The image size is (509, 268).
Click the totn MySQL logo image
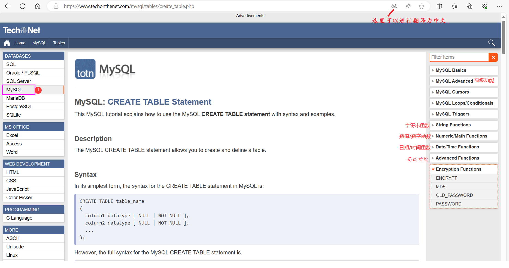tap(105, 69)
